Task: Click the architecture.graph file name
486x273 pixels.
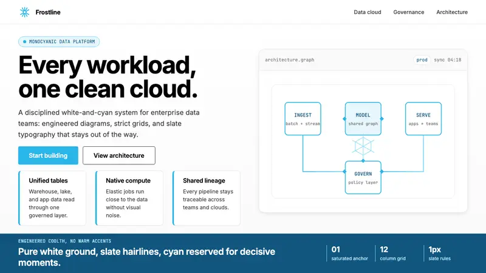Action: click(290, 59)
